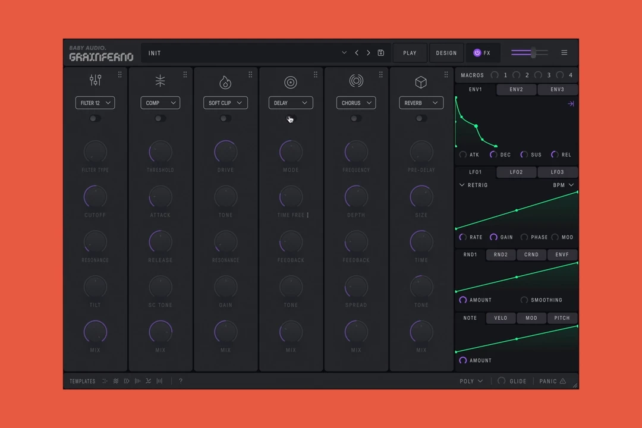Switch to the RND2 tab
The image size is (642, 428).
coord(501,254)
